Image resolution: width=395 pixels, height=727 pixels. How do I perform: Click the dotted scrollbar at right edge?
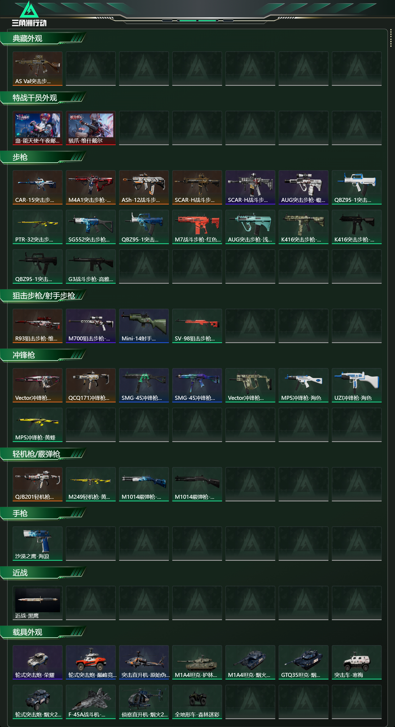391,37
